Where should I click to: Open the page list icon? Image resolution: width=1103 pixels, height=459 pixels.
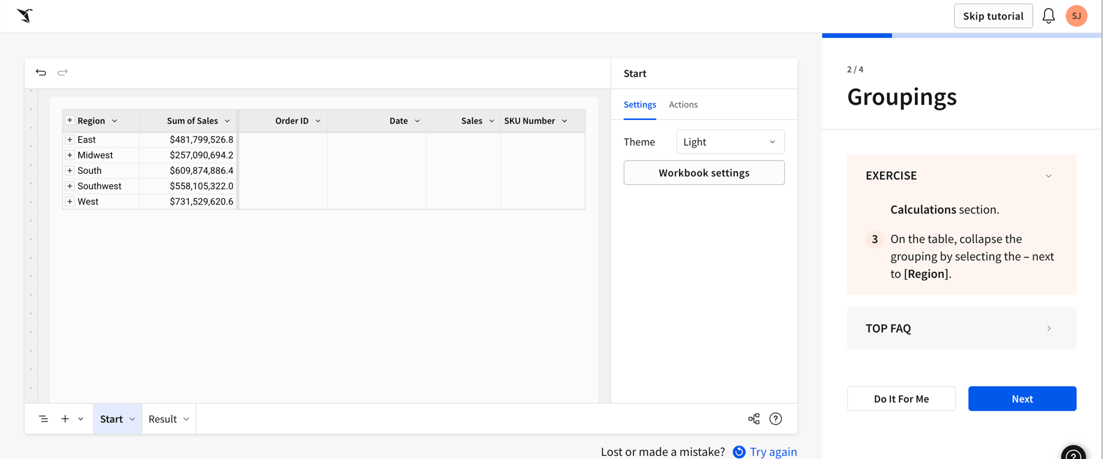pyautogui.click(x=44, y=419)
